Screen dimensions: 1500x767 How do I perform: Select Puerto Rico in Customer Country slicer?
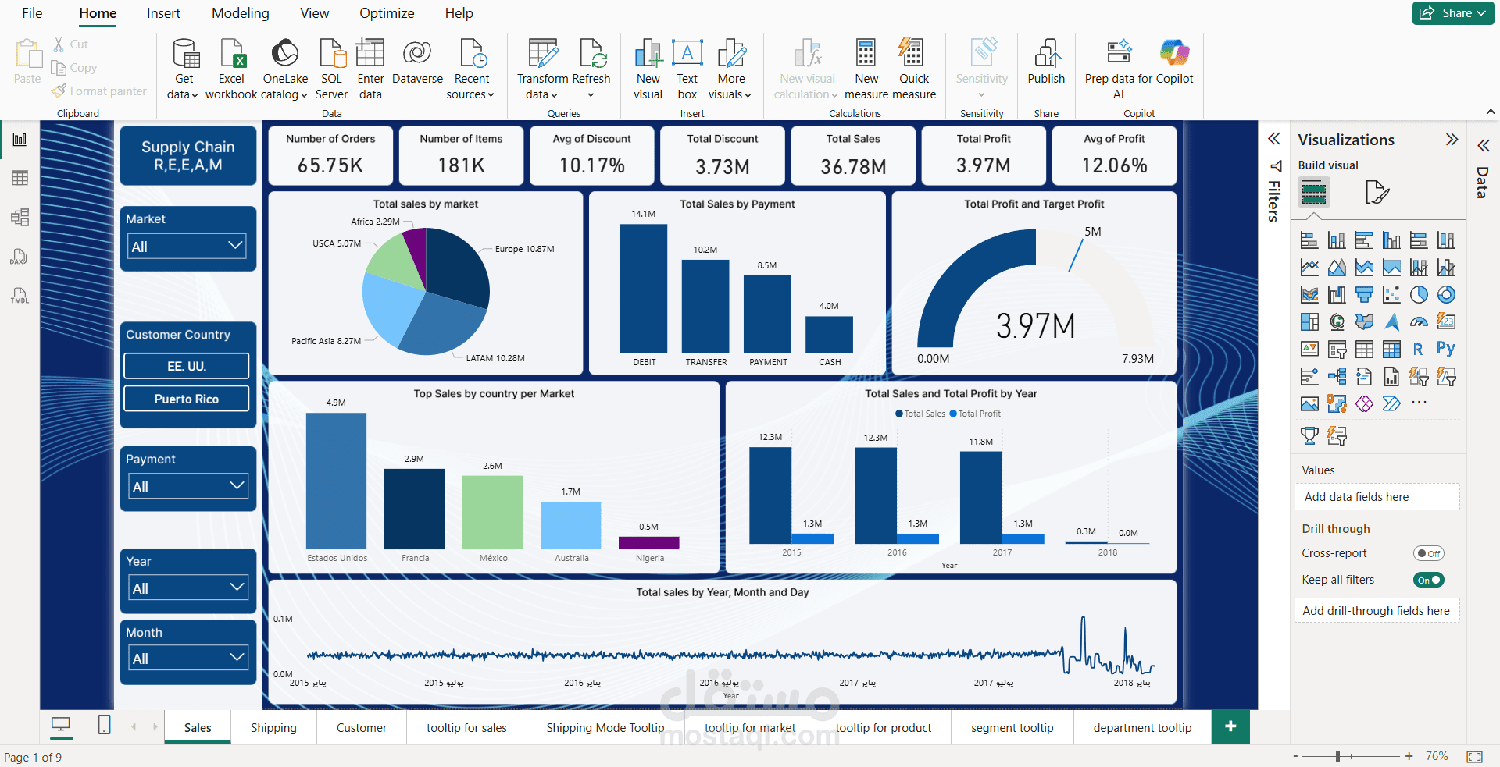pyautogui.click(x=187, y=399)
